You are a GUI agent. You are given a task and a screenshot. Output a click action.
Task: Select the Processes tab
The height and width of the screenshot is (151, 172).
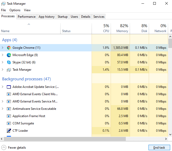[8, 16]
